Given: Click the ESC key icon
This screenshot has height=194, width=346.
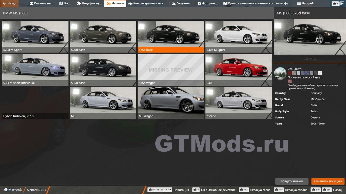Looking at the screenshot, I should (x=327, y=190).
